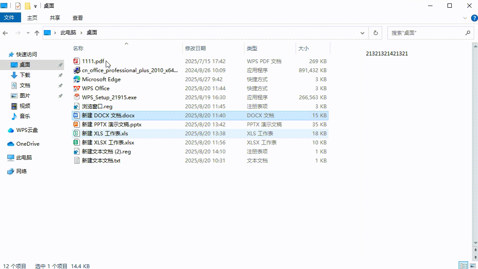Open 音乐 in navigation pane

pyautogui.click(x=25, y=116)
